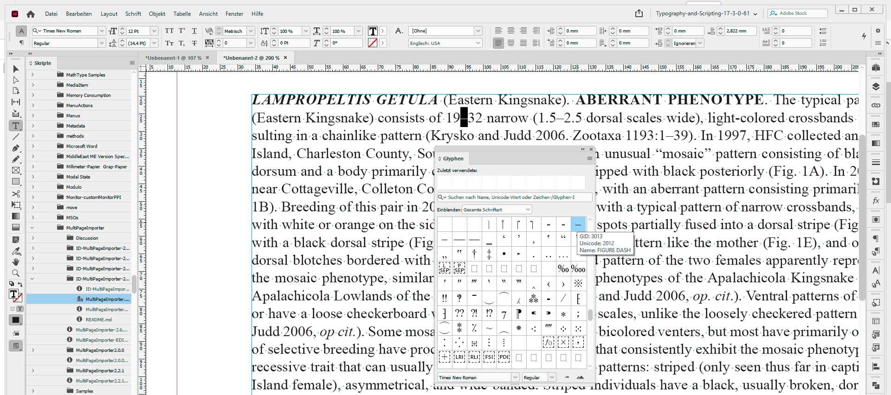891x395 pixels.
Task: Select the Line tool
Action: coord(16,137)
